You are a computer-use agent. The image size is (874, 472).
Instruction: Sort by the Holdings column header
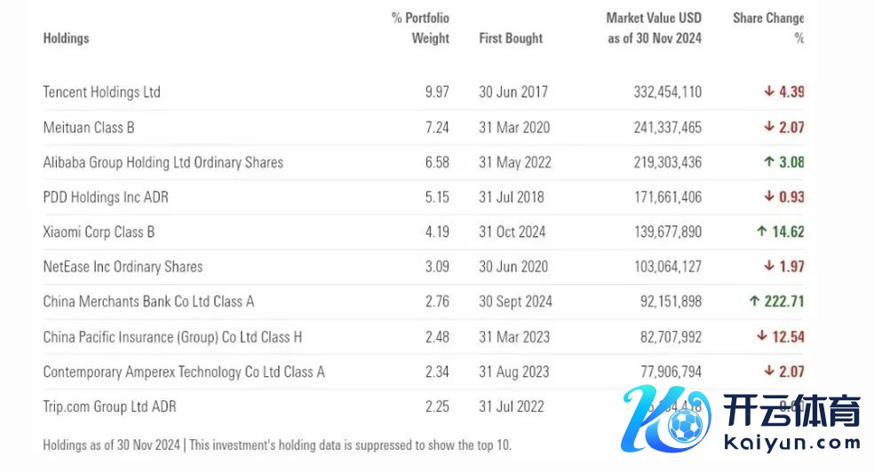(x=66, y=38)
